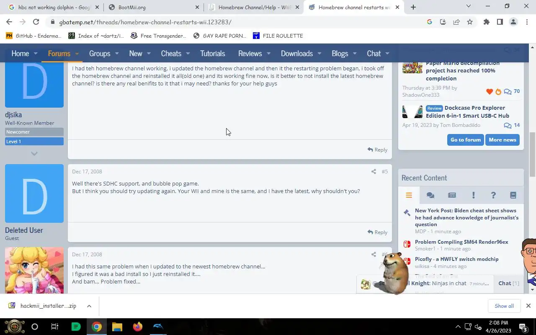Expand the Groups menu dropdown arrow
This screenshot has width=536, height=335.
(117, 54)
